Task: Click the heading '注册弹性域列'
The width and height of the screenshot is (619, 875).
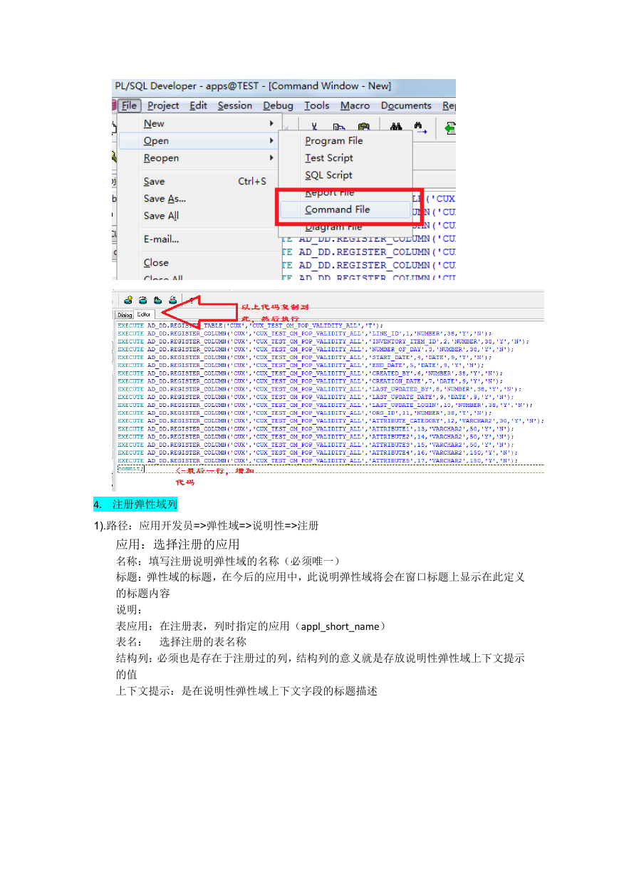Action: [144, 504]
